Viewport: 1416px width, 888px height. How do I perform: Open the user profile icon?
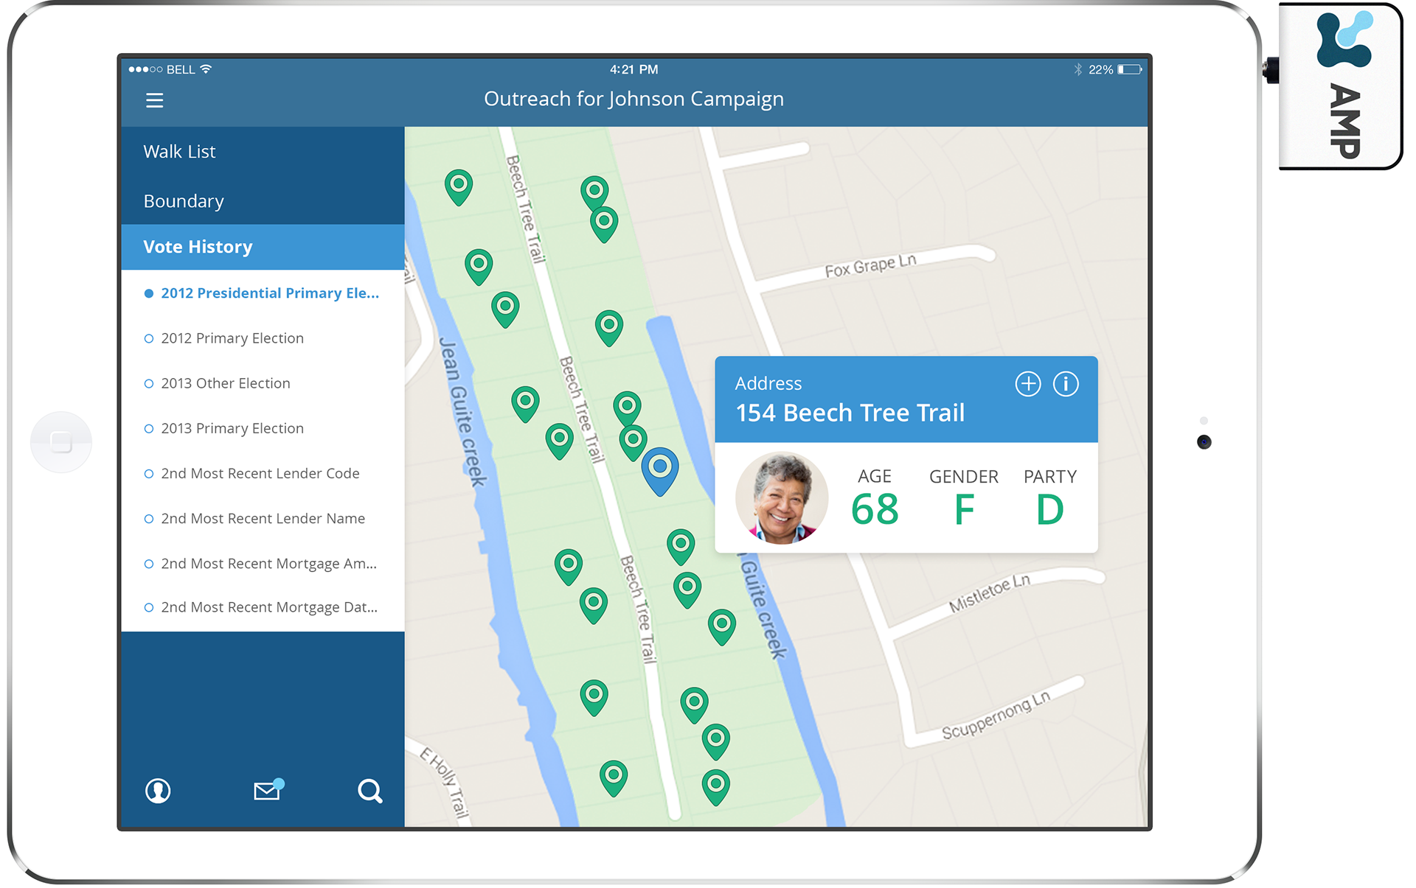[x=158, y=791]
